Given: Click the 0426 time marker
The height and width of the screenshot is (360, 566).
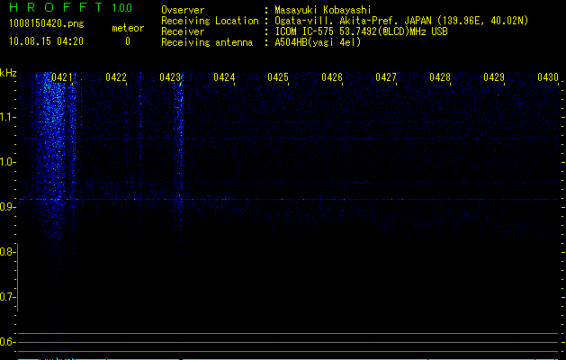Looking at the screenshot, I should [x=332, y=77].
